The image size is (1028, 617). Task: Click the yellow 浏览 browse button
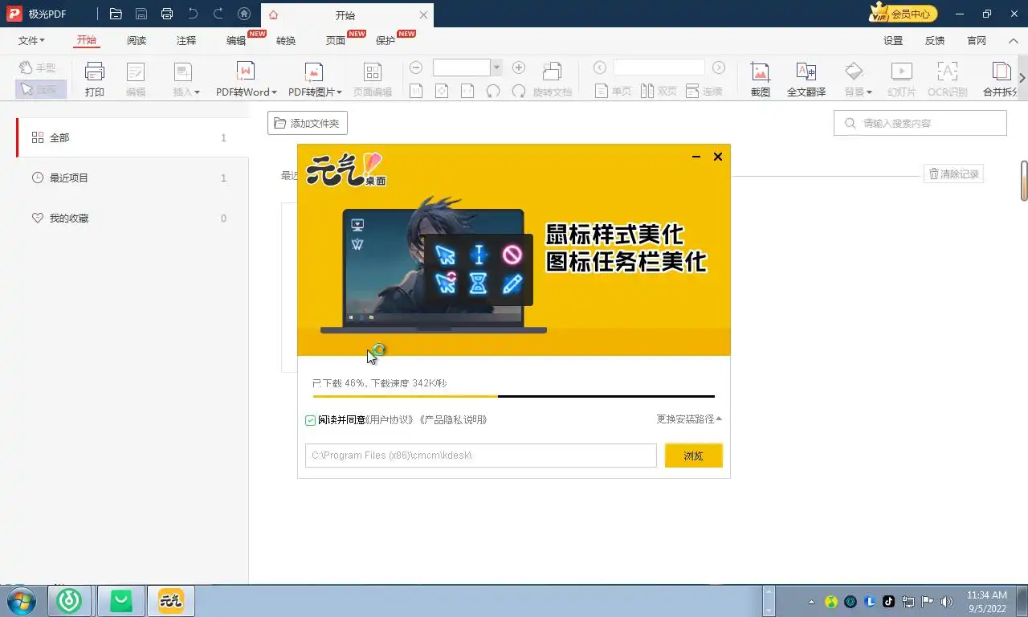(x=694, y=456)
